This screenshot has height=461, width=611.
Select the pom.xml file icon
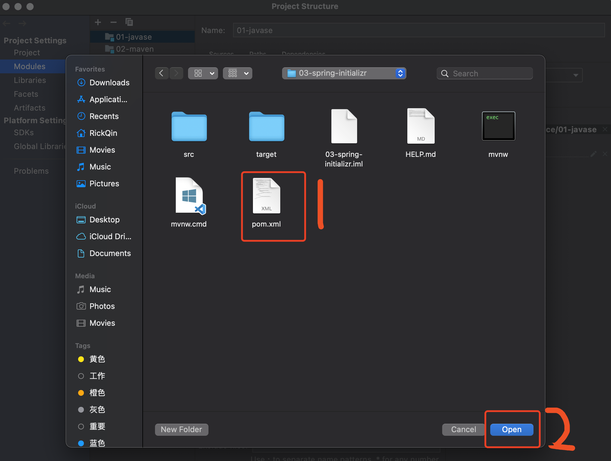pyautogui.click(x=266, y=196)
